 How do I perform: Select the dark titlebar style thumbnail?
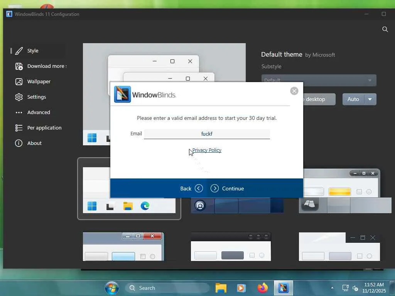pyautogui.click(x=231, y=246)
